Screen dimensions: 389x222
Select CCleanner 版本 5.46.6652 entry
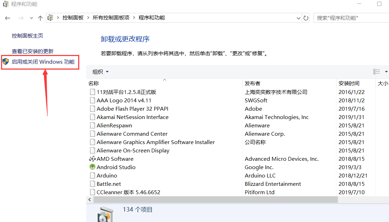[128, 192]
